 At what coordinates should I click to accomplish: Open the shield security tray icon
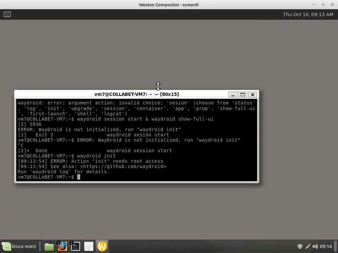300,246
